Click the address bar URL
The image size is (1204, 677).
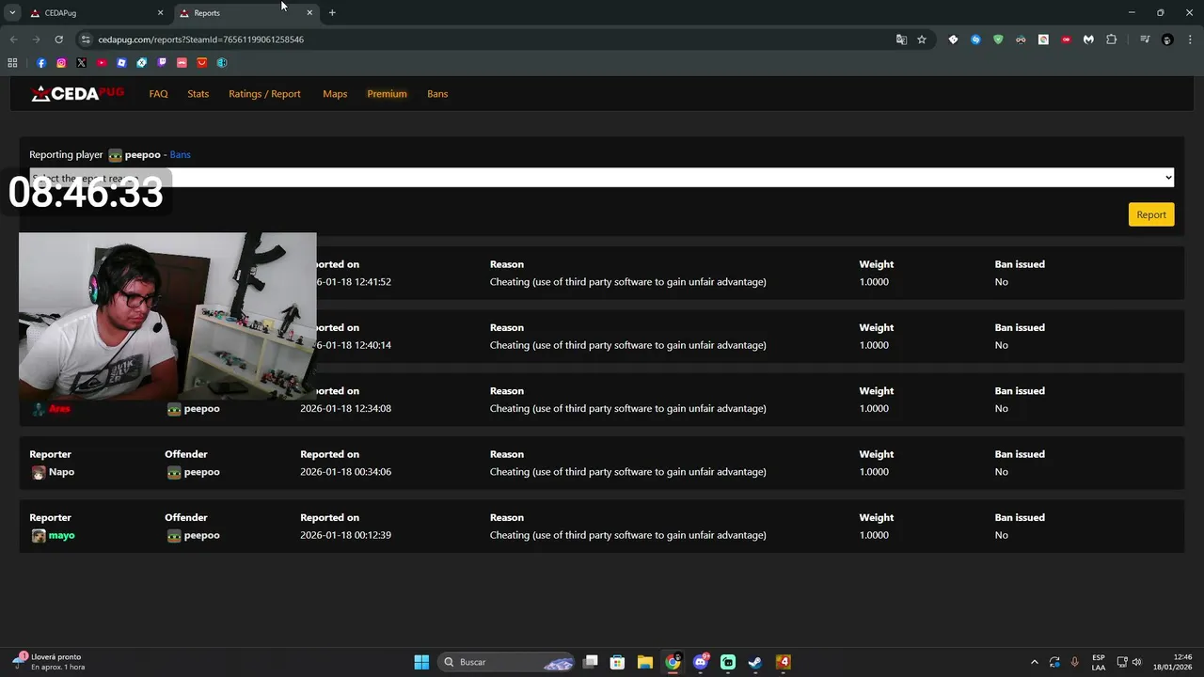[x=200, y=39]
